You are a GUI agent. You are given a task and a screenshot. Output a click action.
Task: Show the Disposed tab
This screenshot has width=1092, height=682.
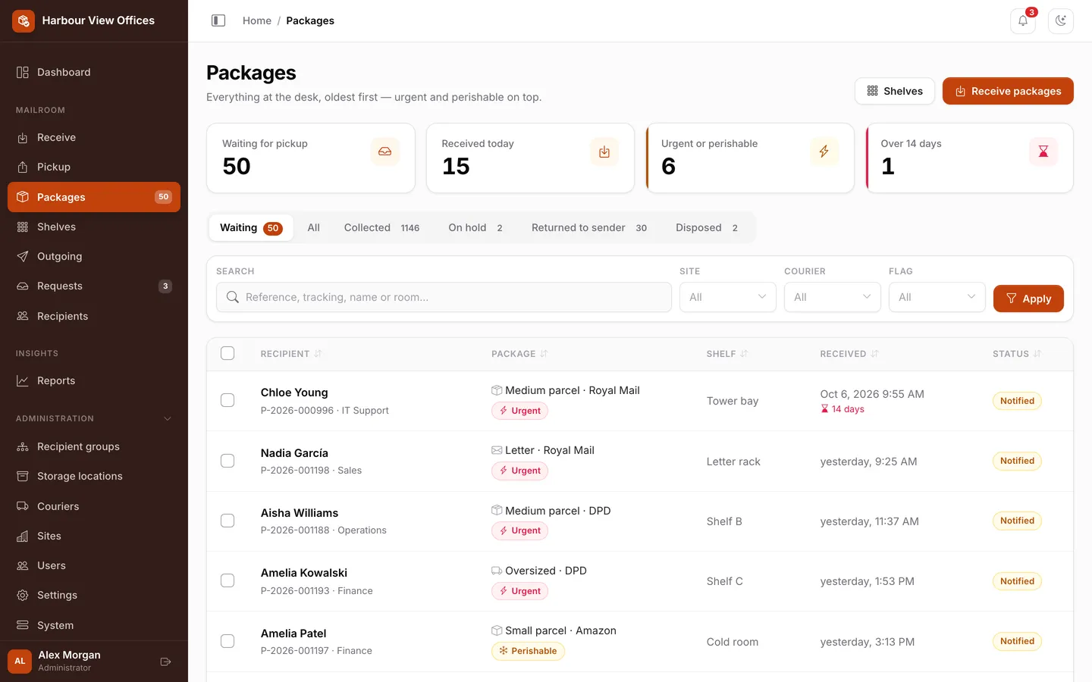coord(707,227)
